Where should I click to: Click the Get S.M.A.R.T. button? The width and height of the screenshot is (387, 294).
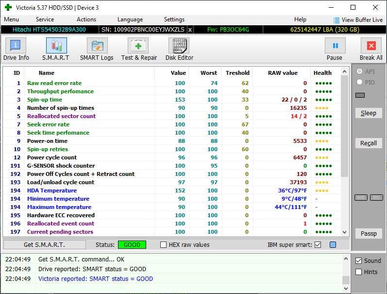pyautogui.click(x=44, y=245)
